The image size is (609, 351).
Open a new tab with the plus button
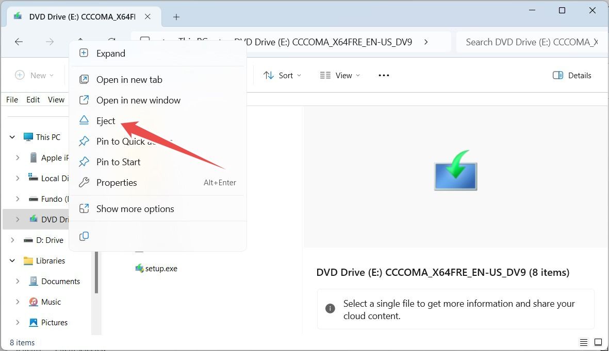tap(176, 17)
